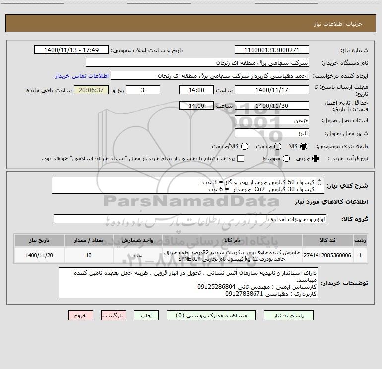This screenshot has width=382, height=369.
Task: Click the description textarea scroll arrows
Action: tap(320, 182)
